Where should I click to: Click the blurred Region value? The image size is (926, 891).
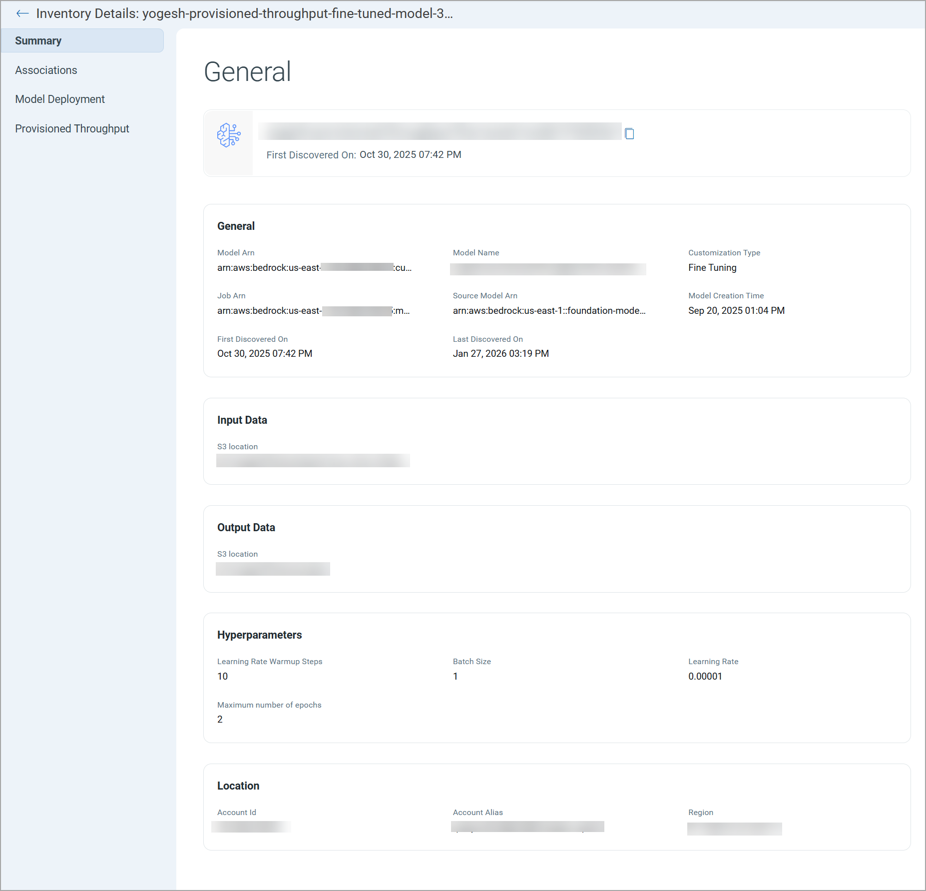tap(735, 829)
